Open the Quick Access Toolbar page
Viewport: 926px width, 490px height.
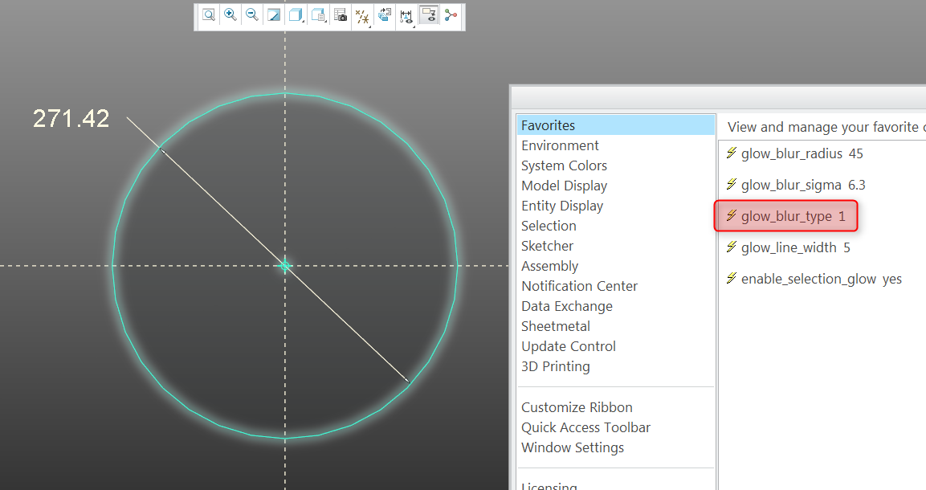585,427
